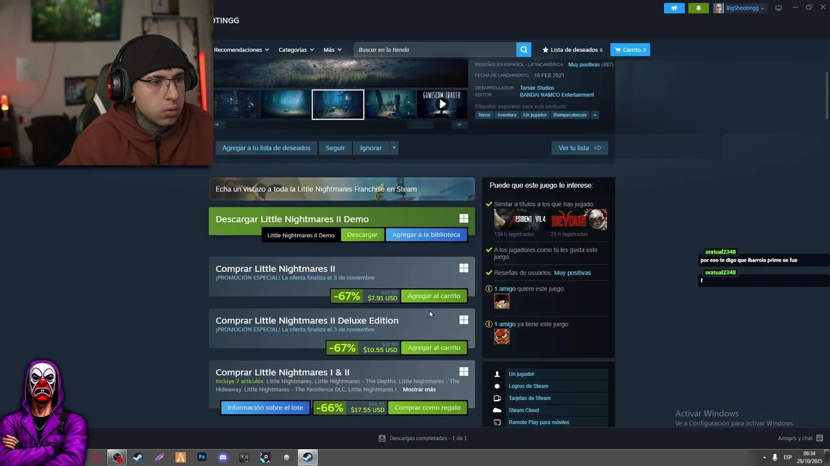The image size is (830, 466).
Task: Click the green Descargar demo button
Action: click(x=362, y=235)
